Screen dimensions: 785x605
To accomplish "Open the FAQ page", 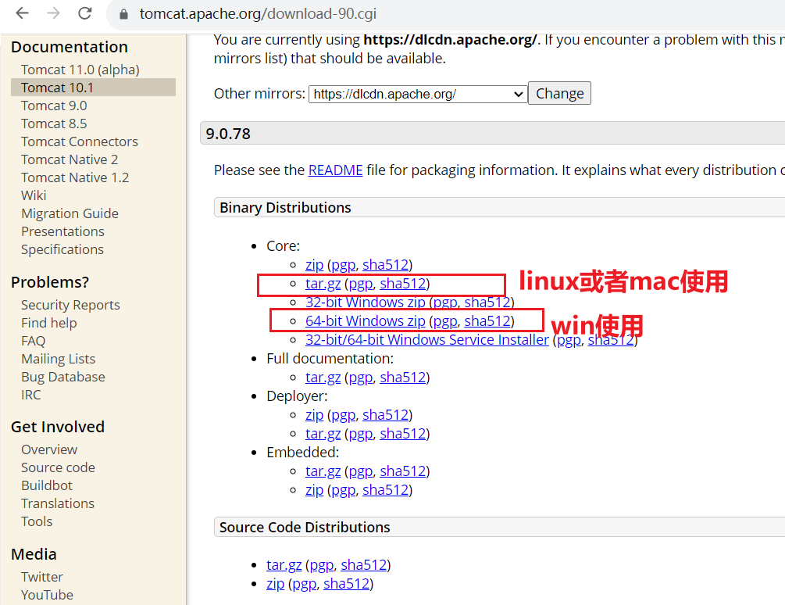I will click(x=33, y=341).
